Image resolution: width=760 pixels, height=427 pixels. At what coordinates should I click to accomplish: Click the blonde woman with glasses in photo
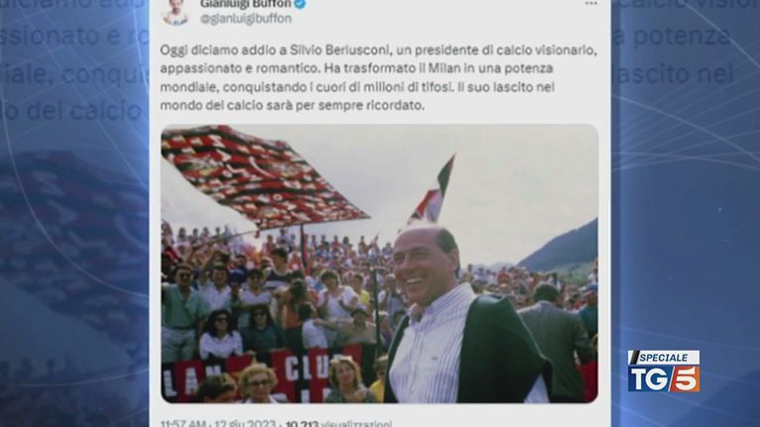tap(258, 383)
